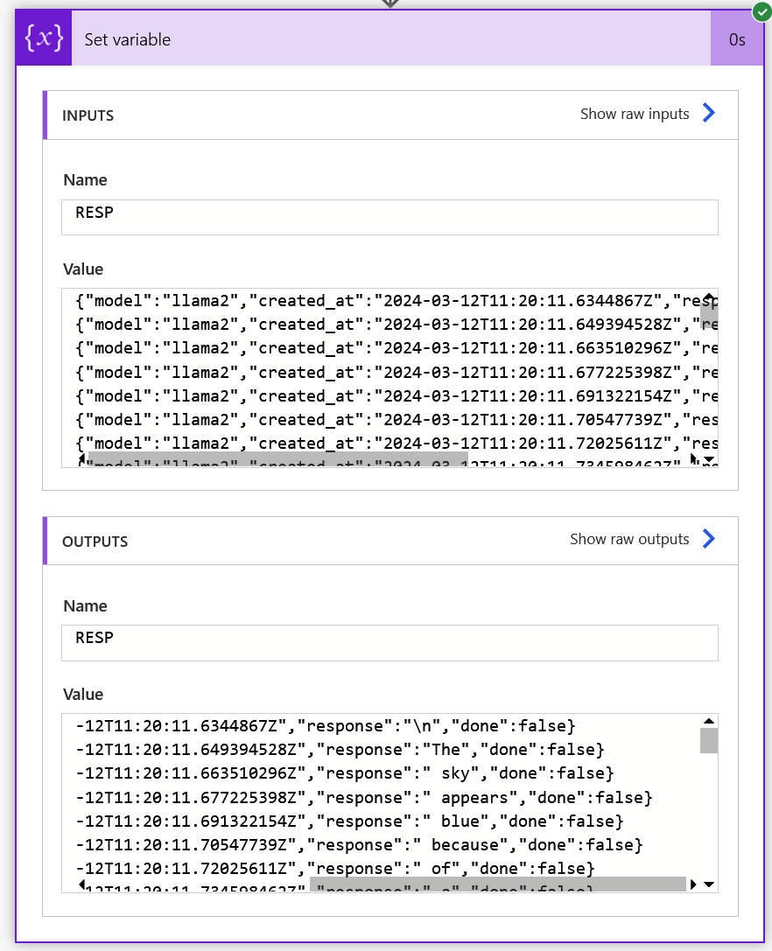Click scroll left arrow in outputs Value box
The width and height of the screenshot is (772, 951).
81,885
